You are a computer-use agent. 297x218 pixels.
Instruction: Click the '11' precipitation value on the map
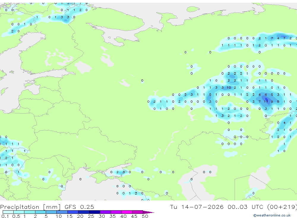(266, 102)
